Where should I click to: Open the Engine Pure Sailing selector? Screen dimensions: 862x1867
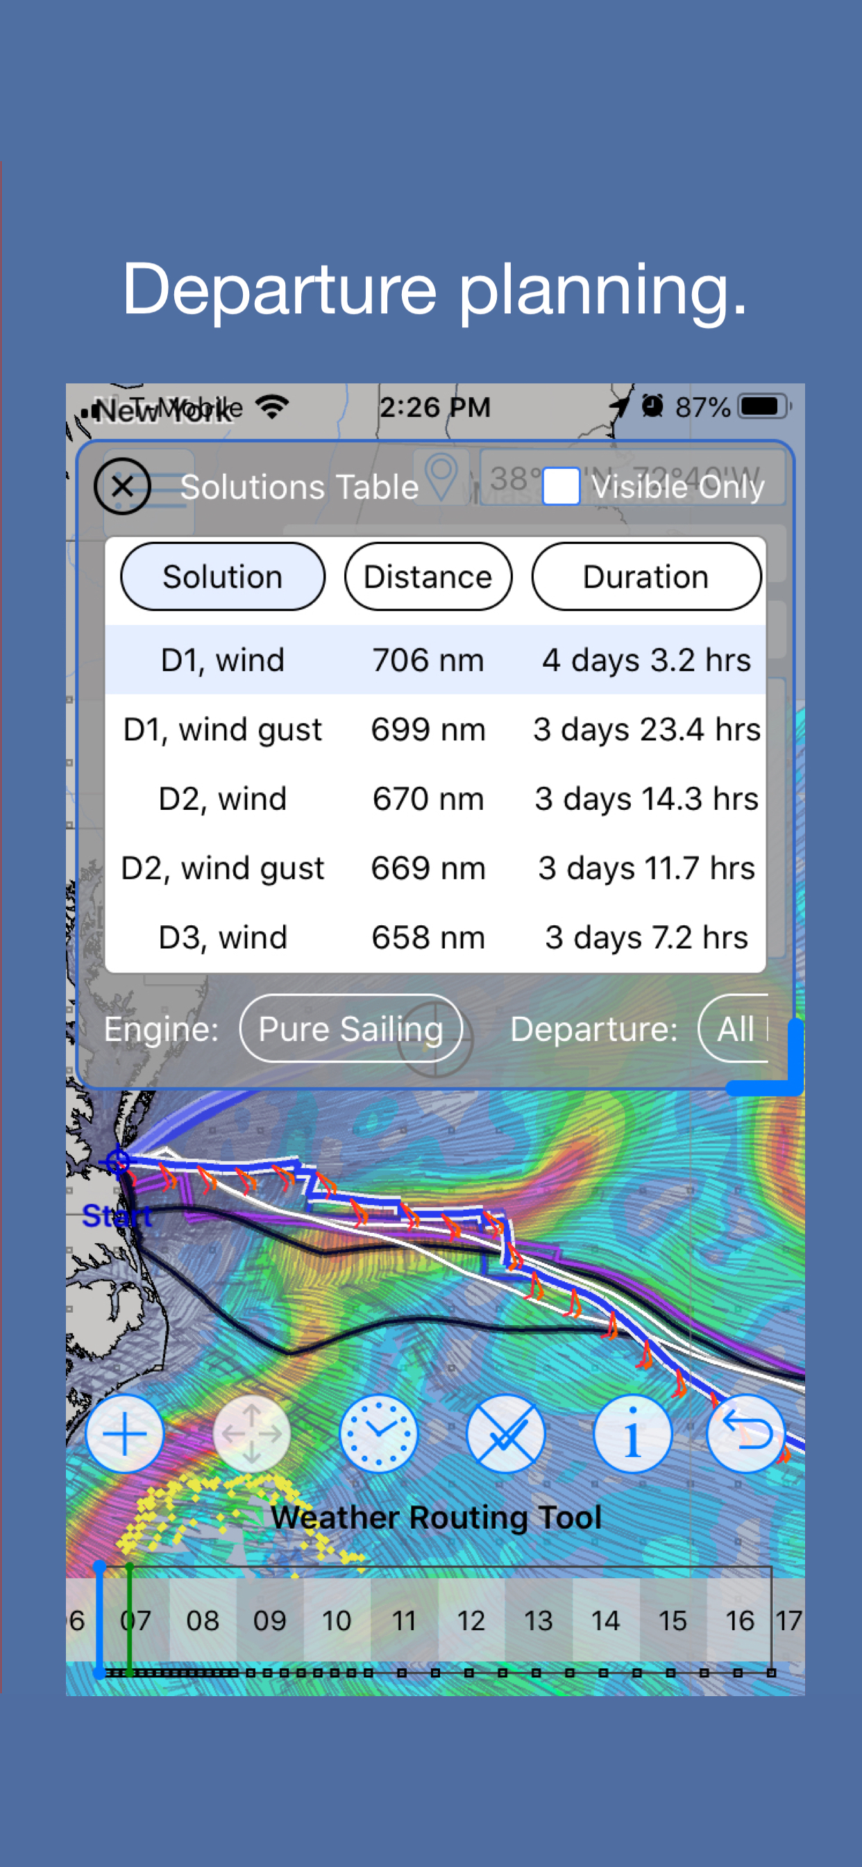tap(350, 1029)
